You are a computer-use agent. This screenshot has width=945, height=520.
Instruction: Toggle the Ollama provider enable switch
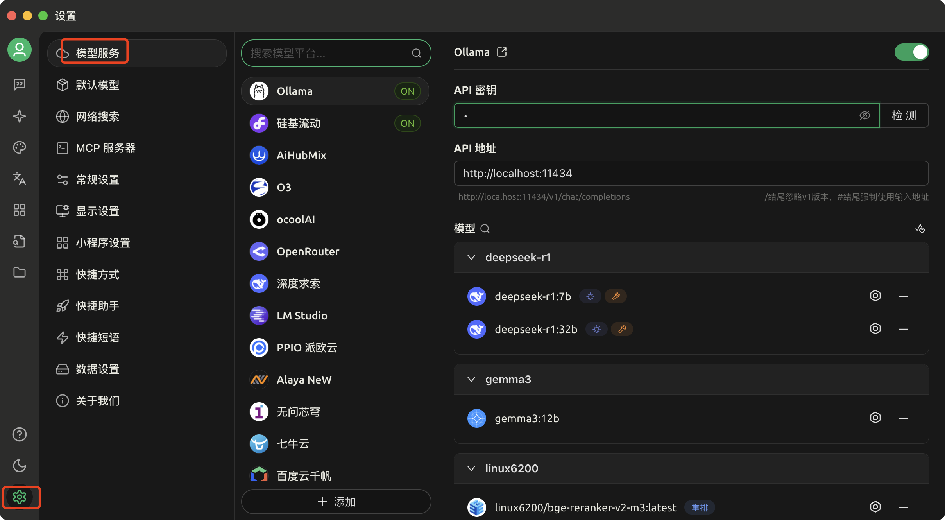911,52
